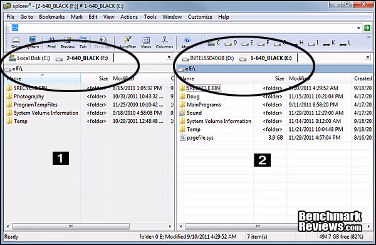Open the Bookmarks menu

tap(52, 17)
